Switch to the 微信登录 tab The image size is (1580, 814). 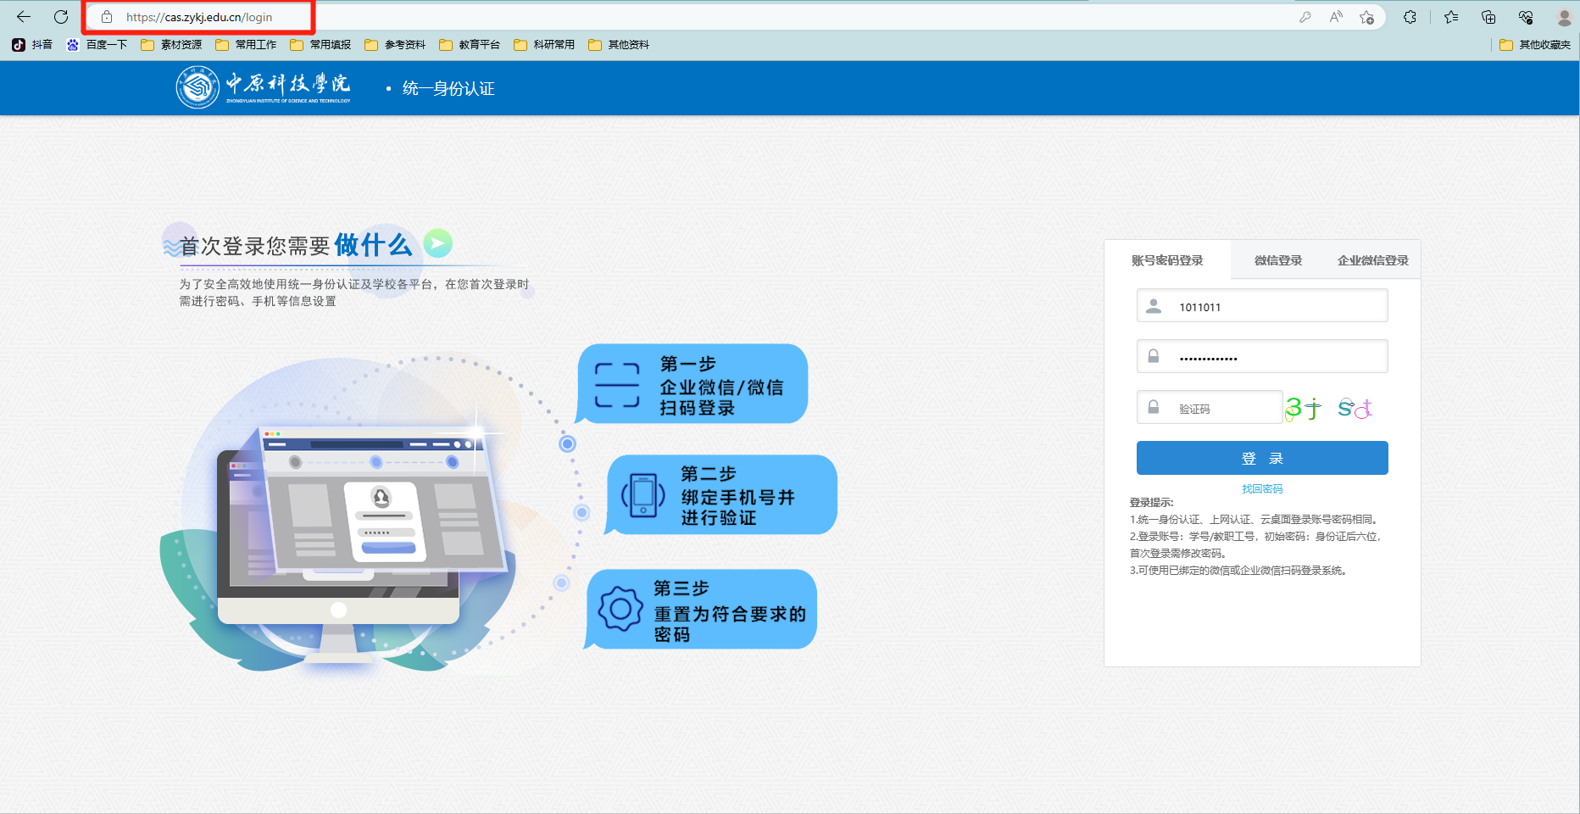1278,259
